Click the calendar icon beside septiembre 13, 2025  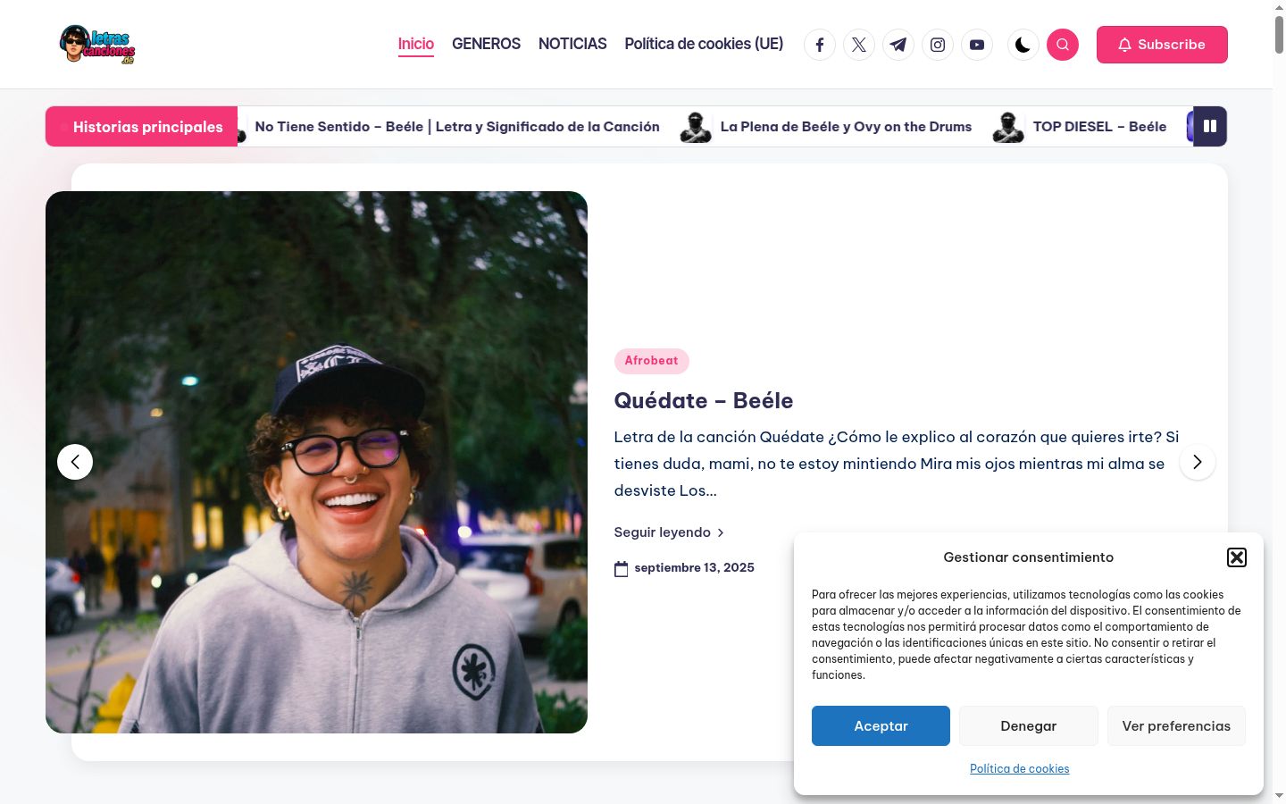[x=622, y=569]
